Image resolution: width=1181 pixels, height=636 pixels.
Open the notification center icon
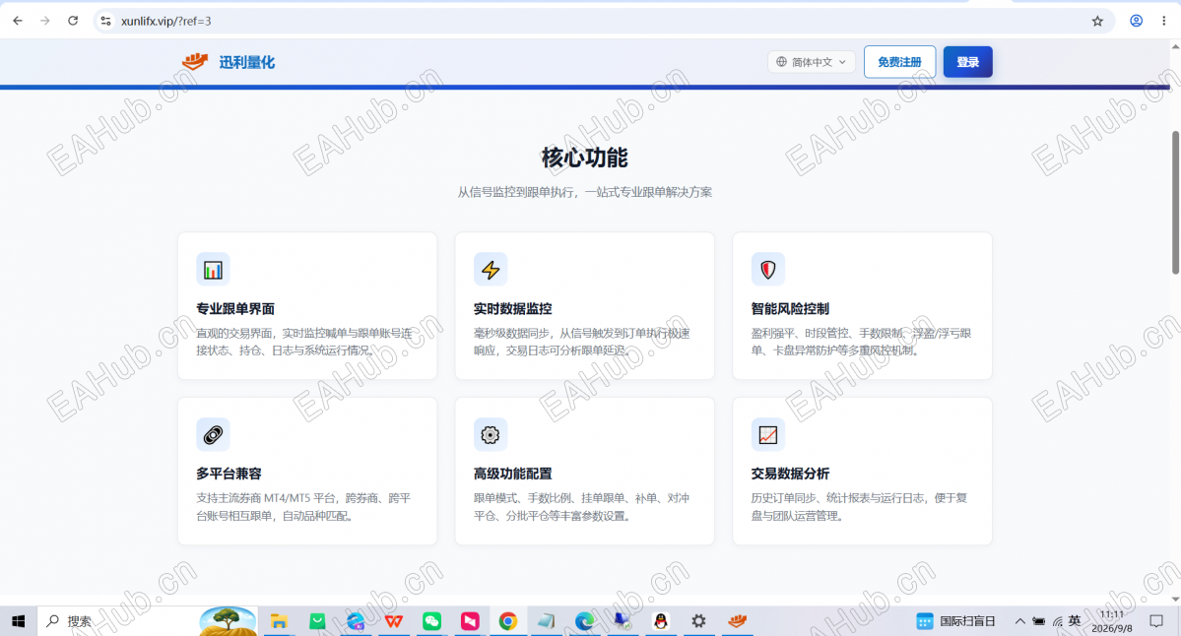pyautogui.click(x=1156, y=621)
